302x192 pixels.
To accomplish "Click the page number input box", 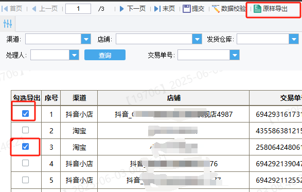I will [x=78, y=9].
